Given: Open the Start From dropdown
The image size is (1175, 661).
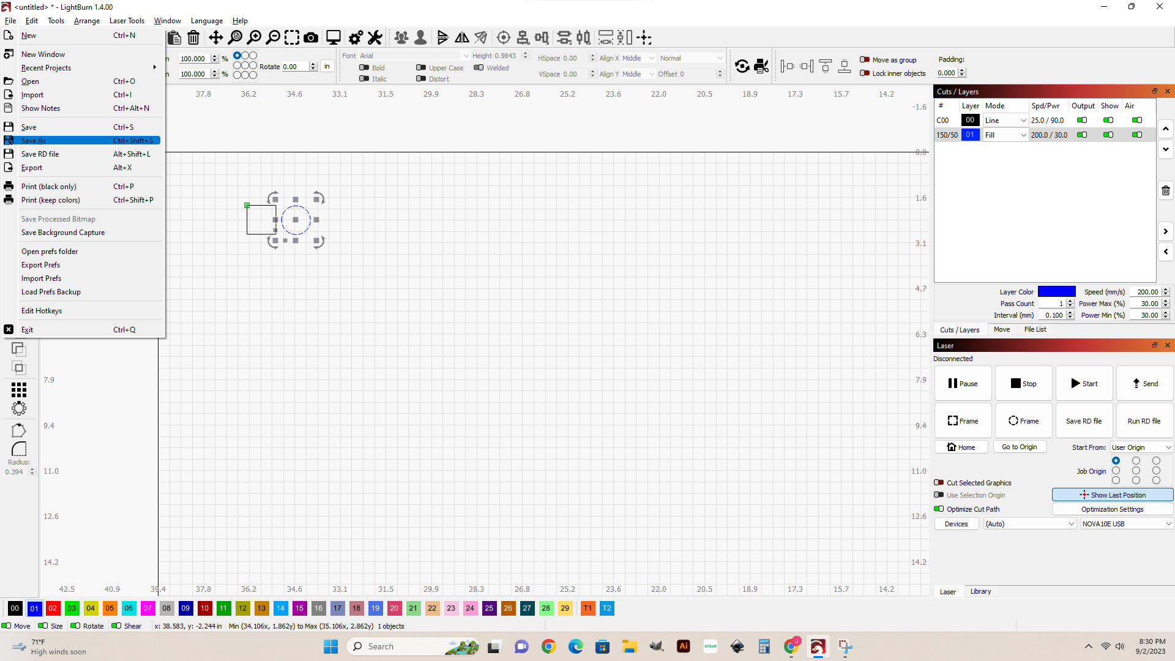Looking at the screenshot, I should pos(1141,447).
